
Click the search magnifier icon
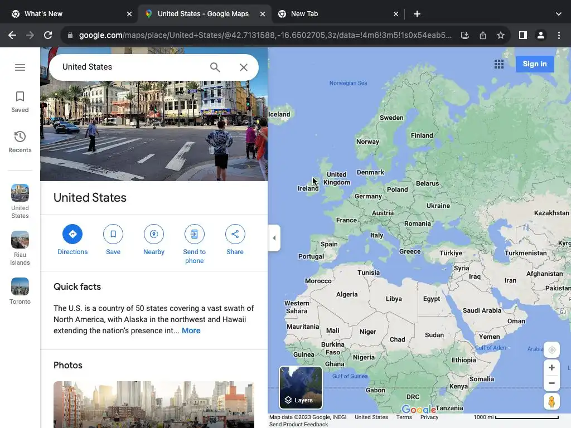215,67
